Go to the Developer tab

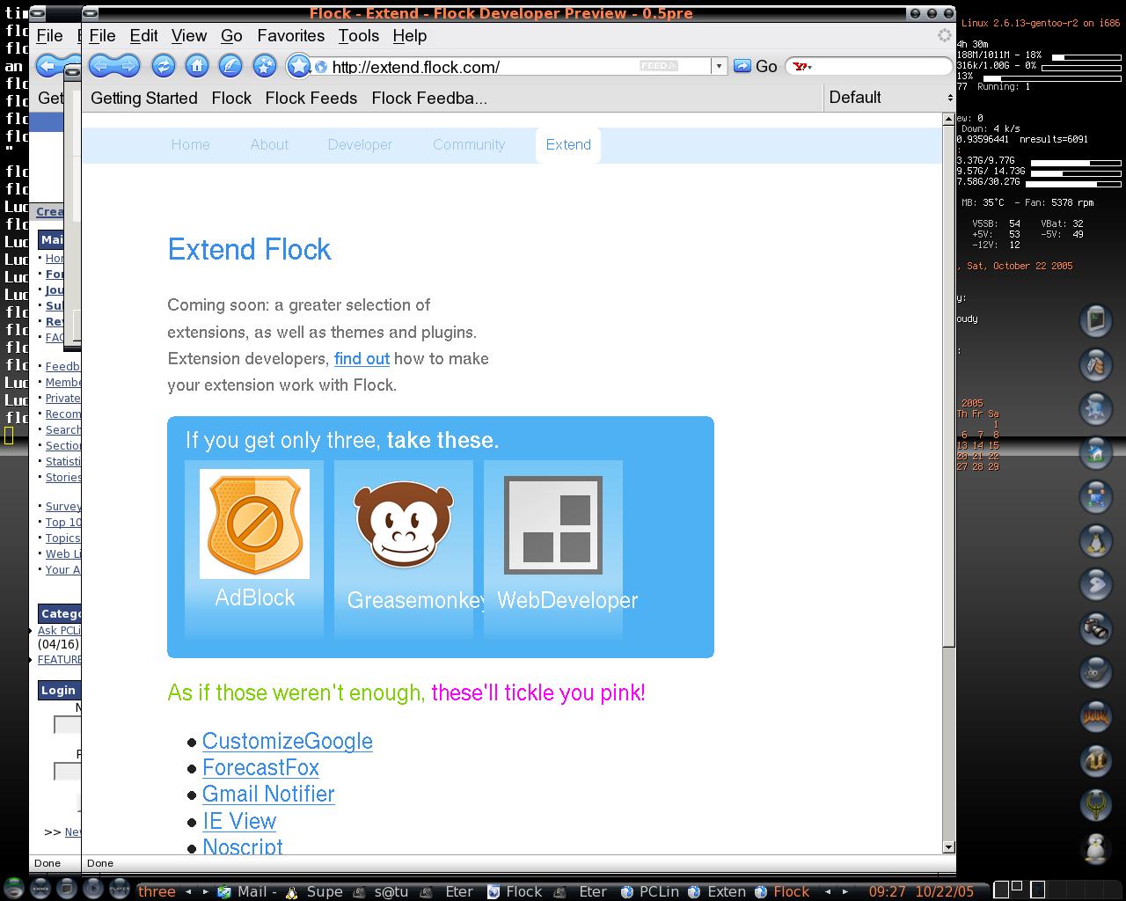pos(360,144)
